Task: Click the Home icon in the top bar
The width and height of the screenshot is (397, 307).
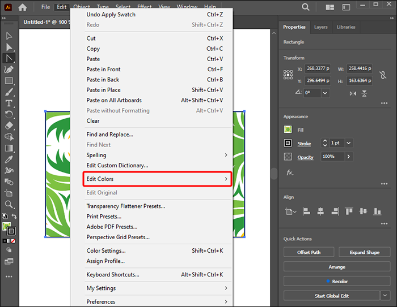Action: pyautogui.click(x=23, y=7)
